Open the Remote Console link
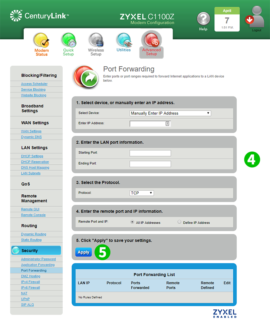This screenshot has height=319, width=270. click(33, 215)
